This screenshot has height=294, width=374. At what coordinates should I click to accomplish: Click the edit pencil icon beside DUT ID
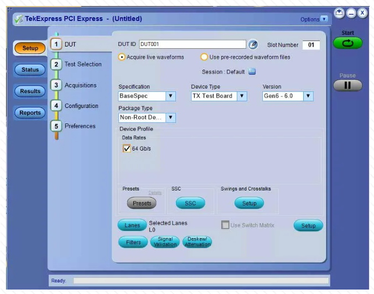click(x=253, y=45)
